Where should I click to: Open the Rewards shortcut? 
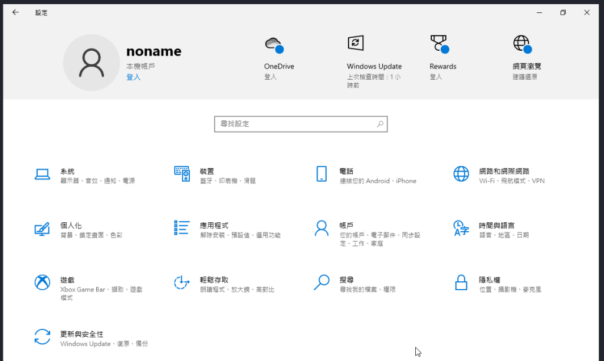click(x=439, y=45)
